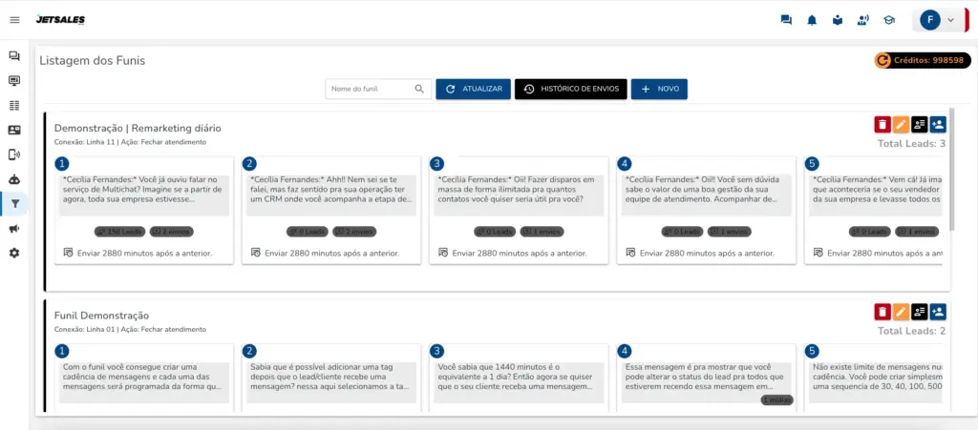
Task: Open the funnel icon in left sidebar
Action: tap(14, 203)
